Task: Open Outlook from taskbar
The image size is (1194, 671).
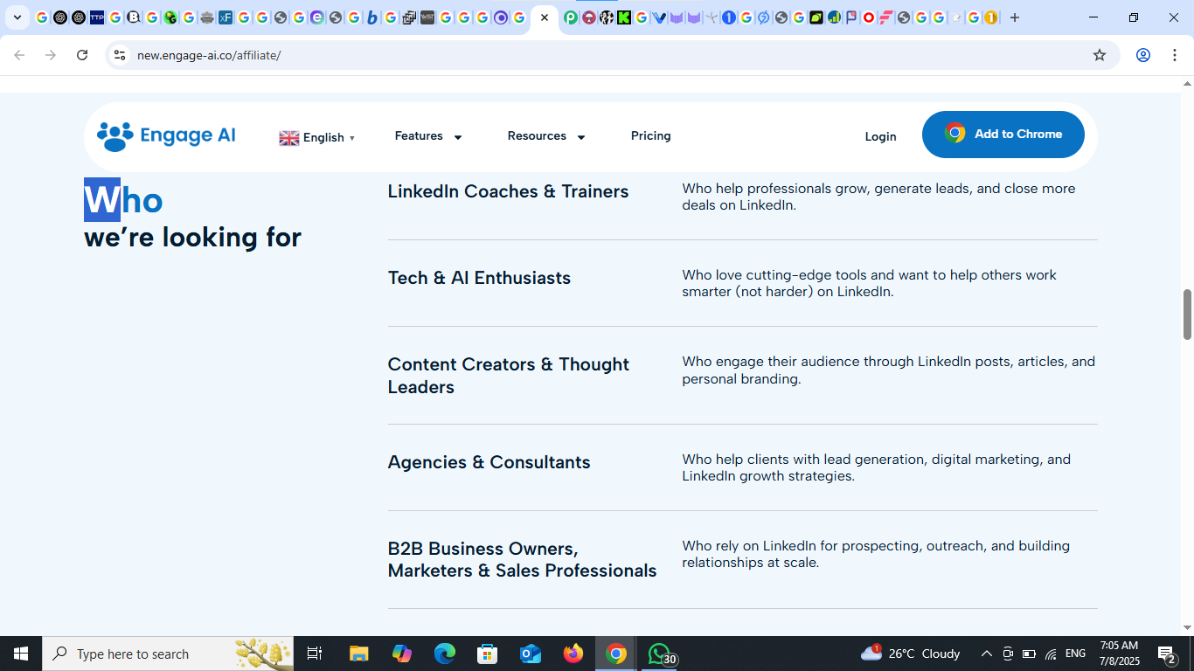Action: pos(531,654)
